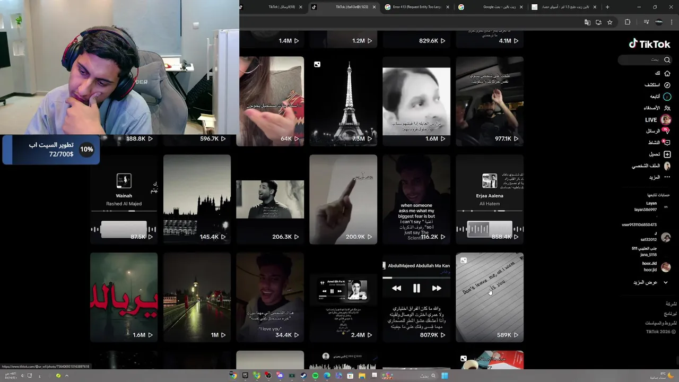Open 'biggest fear' video with 116.2K views
Viewport: 679px width, 382px height.
pyautogui.click(x=416, y=199)
